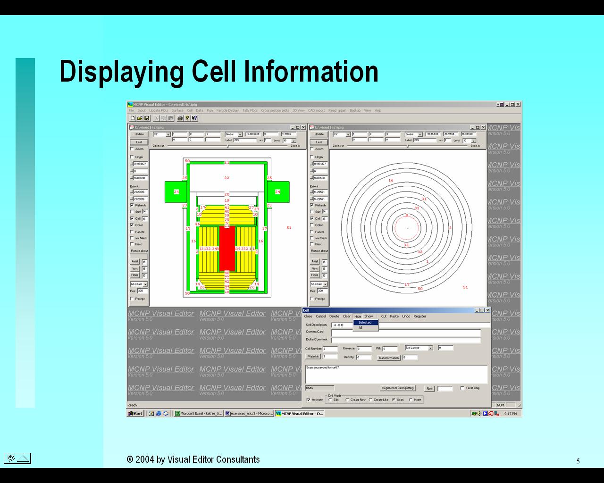604x483 pixels.
Task: Open a file using the folder icon
Action: [140, 118]
